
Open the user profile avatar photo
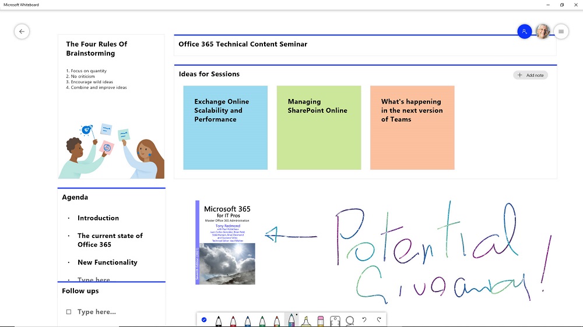coord(543,31)
